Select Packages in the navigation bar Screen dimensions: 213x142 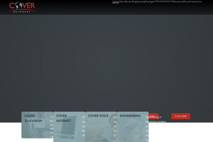(150, 2)
